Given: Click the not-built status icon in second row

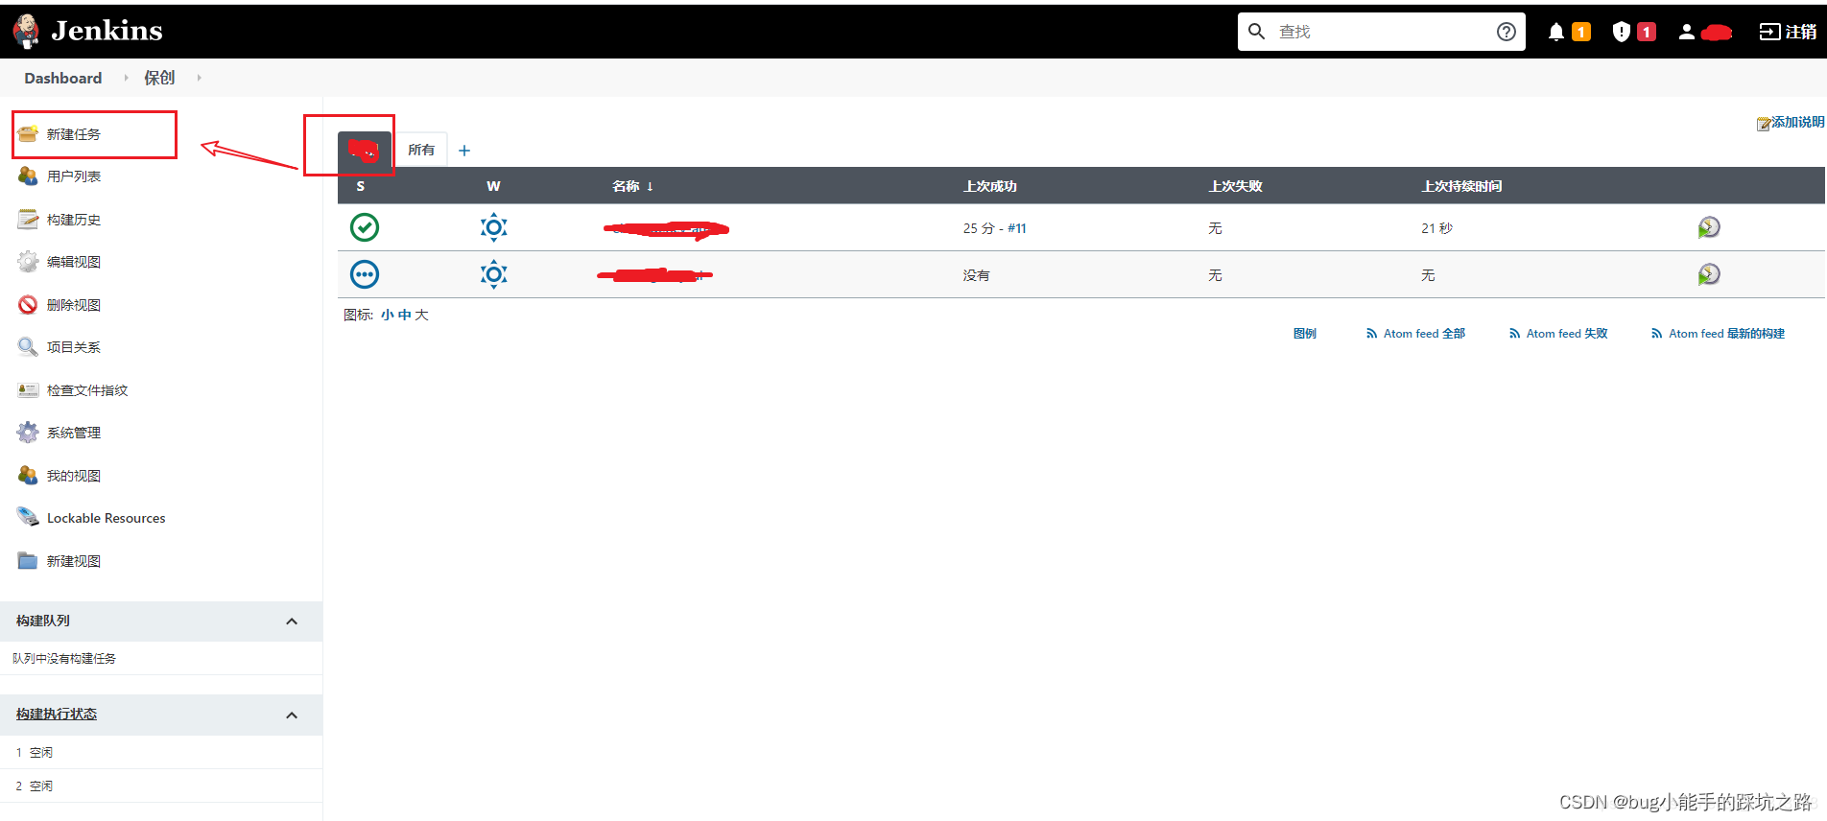Looking at the screenshot, I should [x=365, y=274].
